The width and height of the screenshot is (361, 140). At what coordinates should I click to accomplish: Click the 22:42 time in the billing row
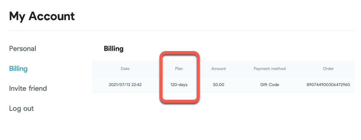coord(137,85)
